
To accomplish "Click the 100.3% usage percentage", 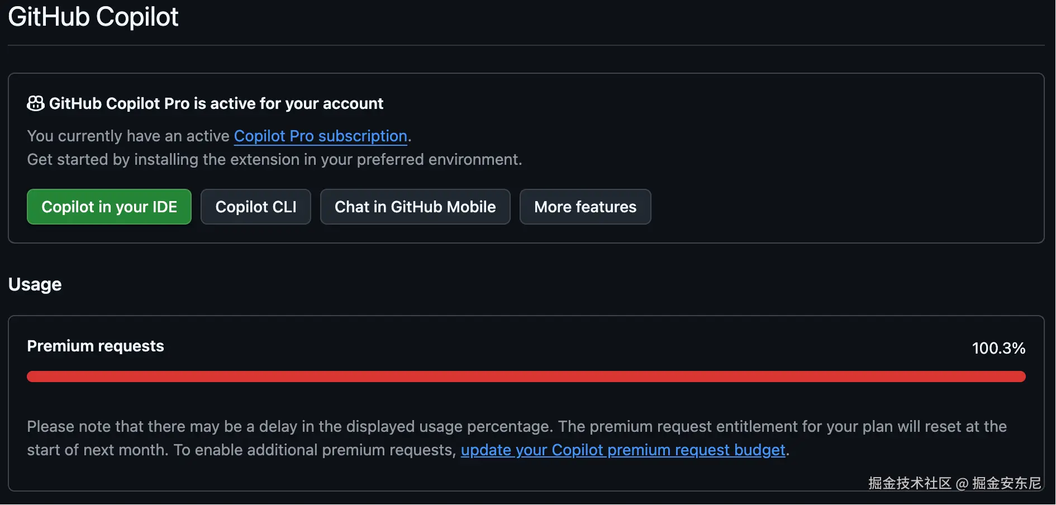I will [x=998, y=348].
